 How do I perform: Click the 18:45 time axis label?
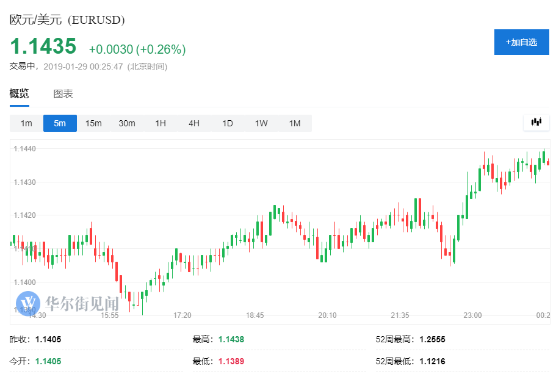click(x=255, y=315)
